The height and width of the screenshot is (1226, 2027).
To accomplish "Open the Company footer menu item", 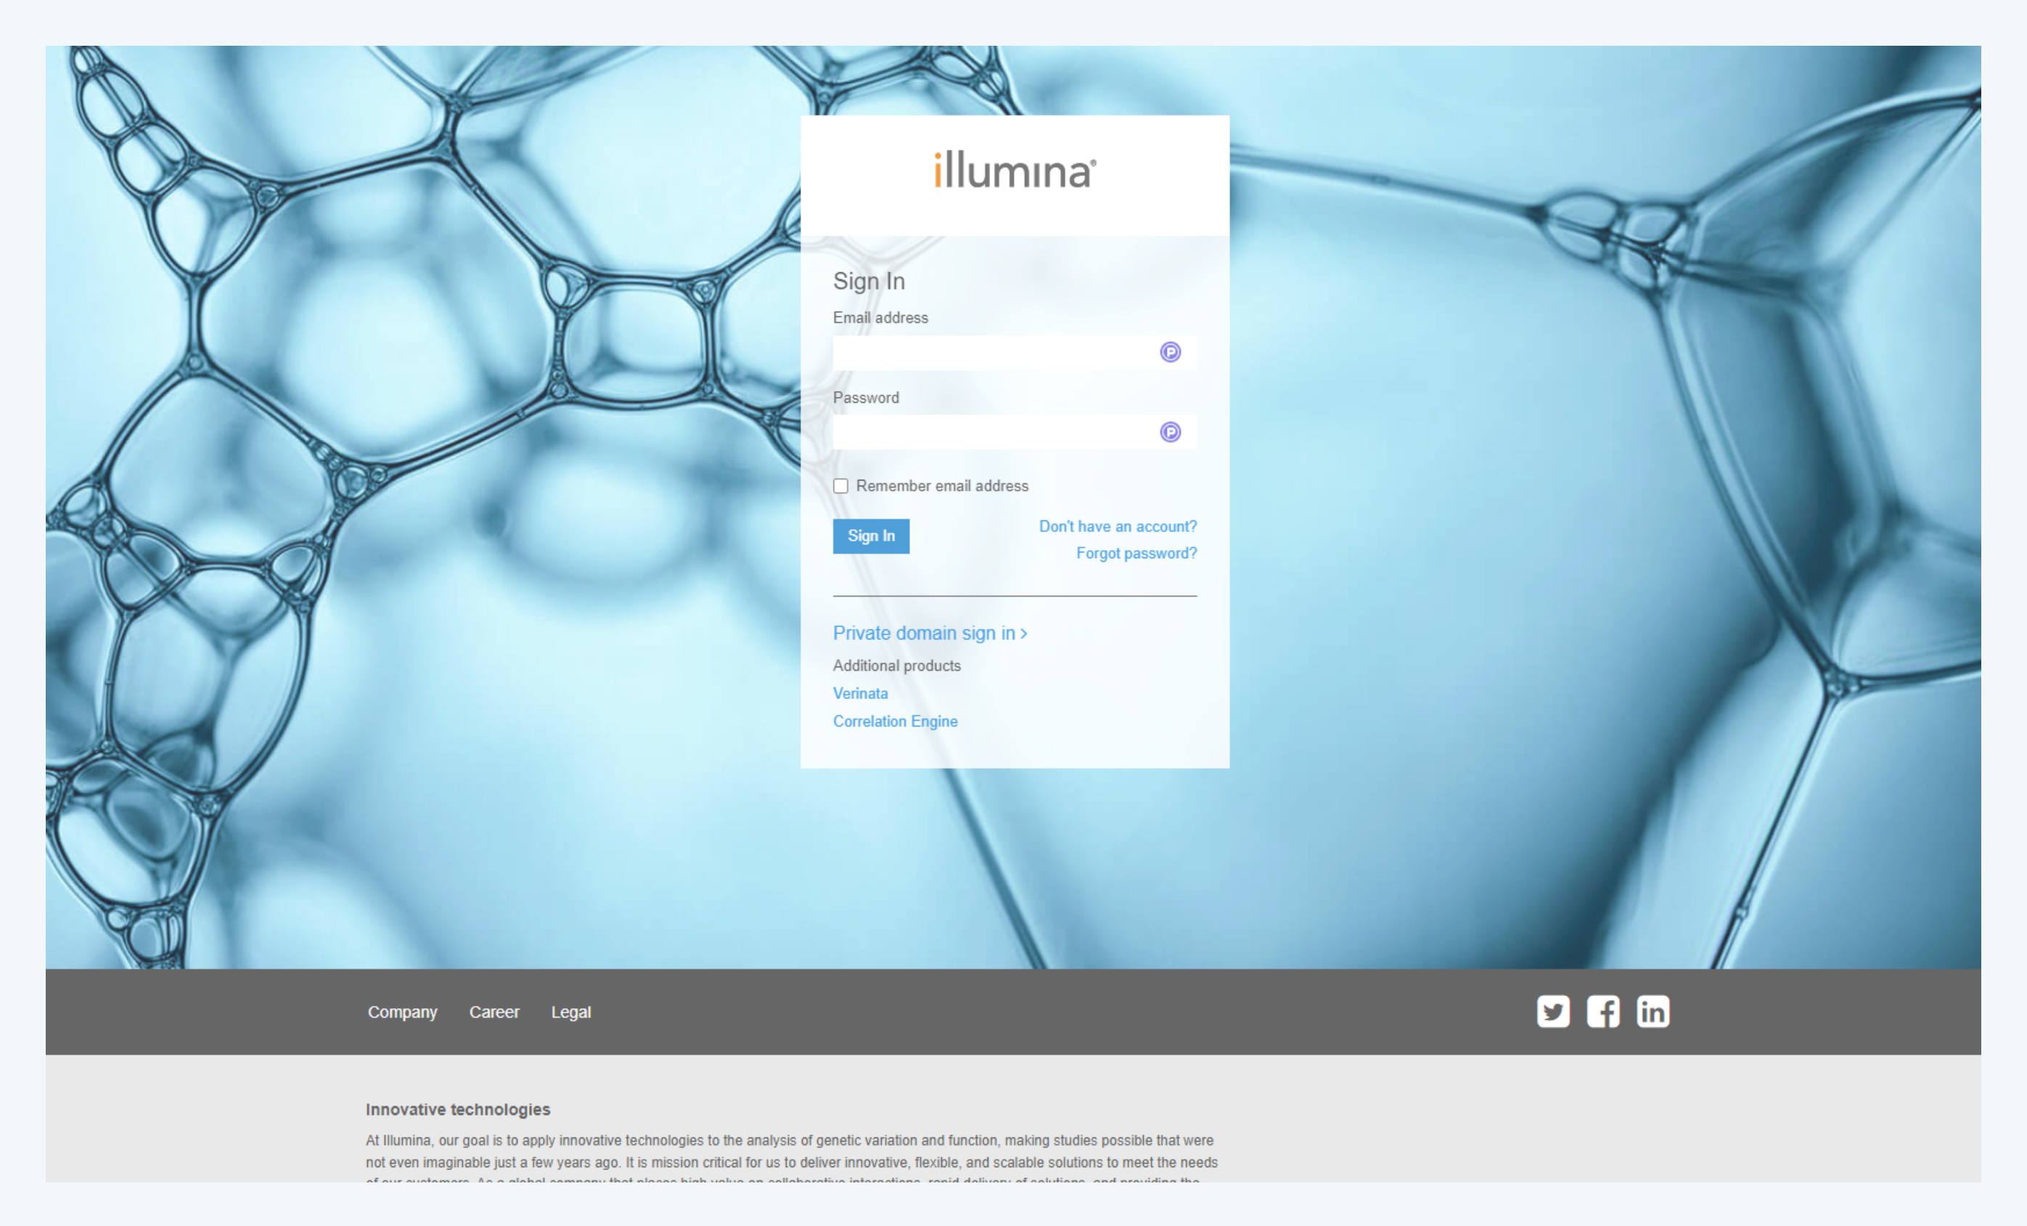I will [x=402, y=1012].
